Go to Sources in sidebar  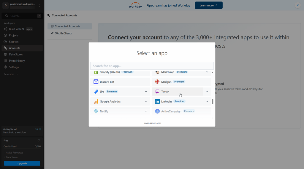22,42
